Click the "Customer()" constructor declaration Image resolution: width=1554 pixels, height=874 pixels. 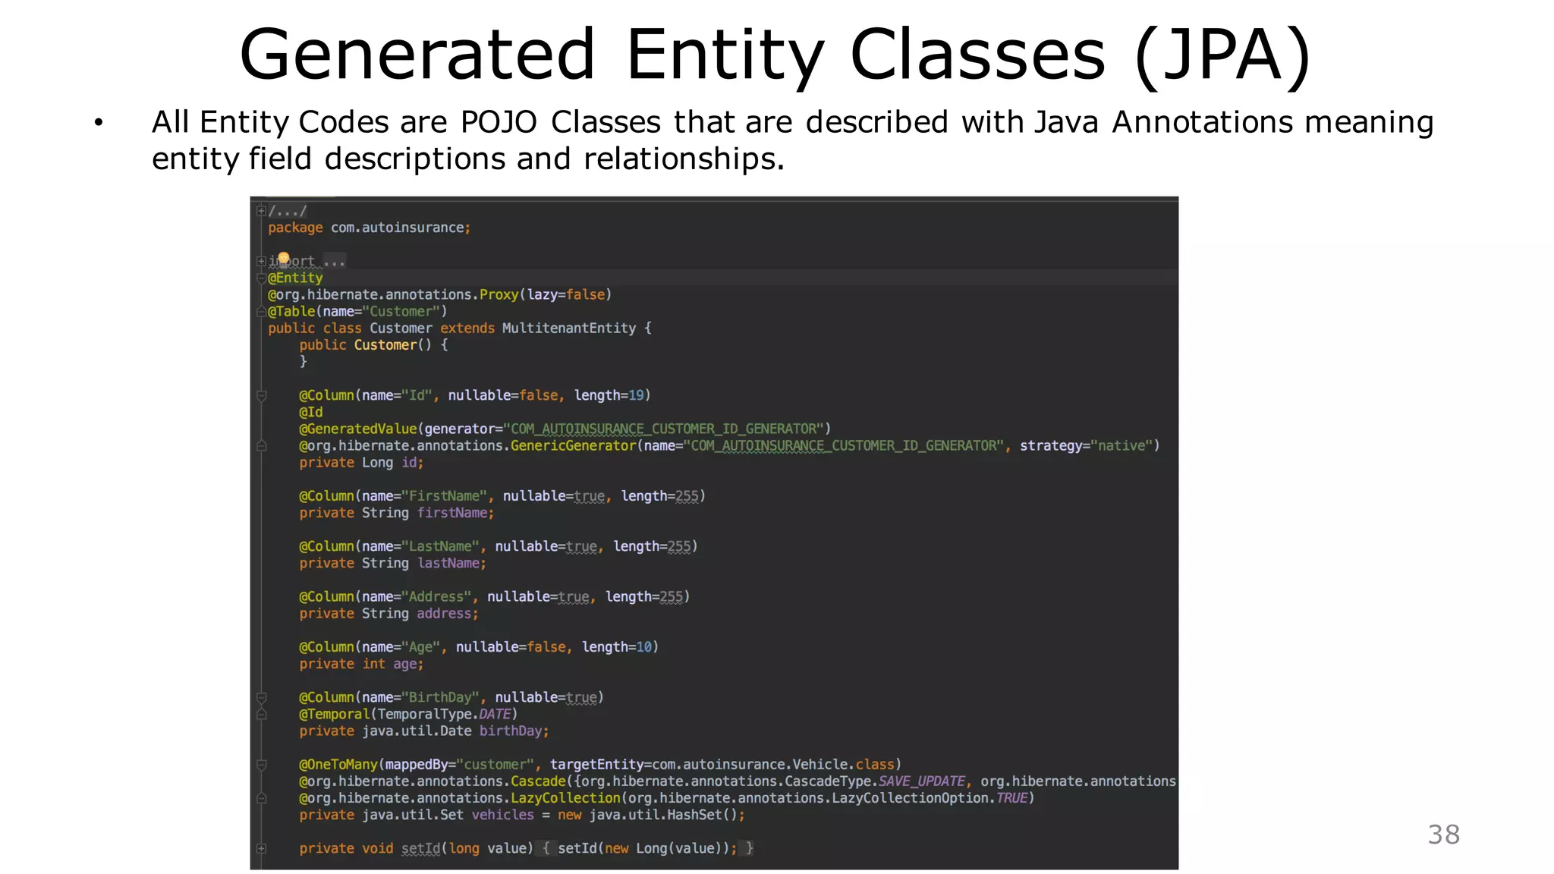(393, 345)
